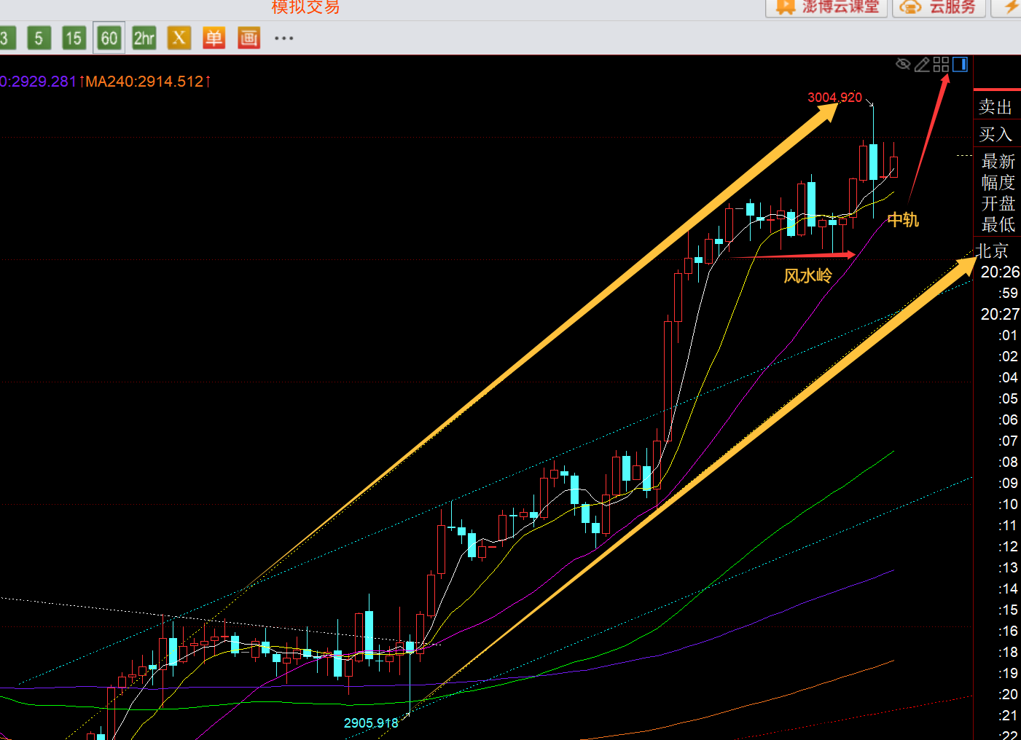The height and width of the screenshot is (740, 1021).
Task: Click the pencil edit icon on chart
Action: point(922,65)
